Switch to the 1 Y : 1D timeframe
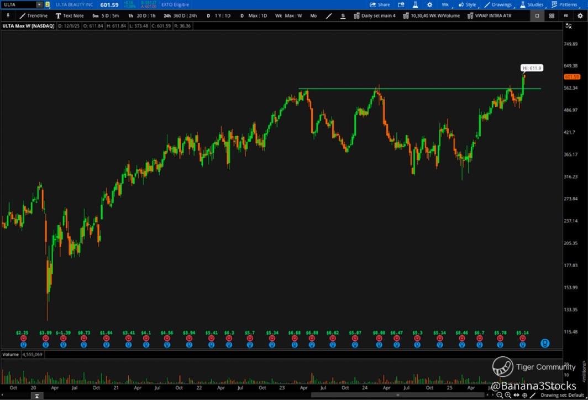Screen dimensions: 588x400 tap(219, 16)
